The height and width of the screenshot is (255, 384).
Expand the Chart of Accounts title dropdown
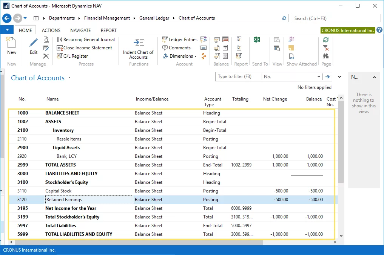(69, 78)
